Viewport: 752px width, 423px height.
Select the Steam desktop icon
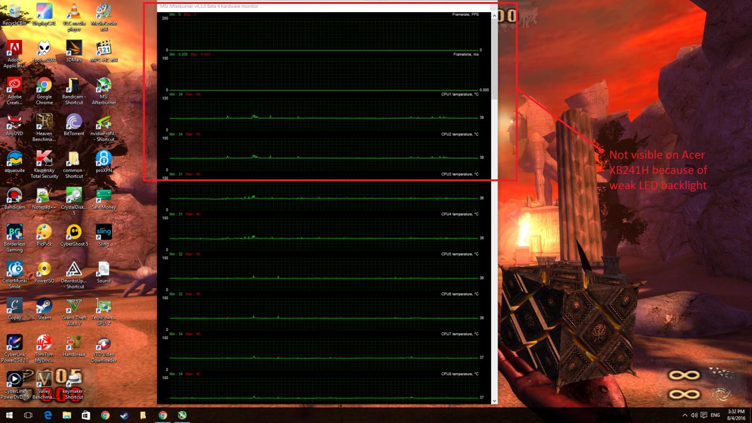44,309
